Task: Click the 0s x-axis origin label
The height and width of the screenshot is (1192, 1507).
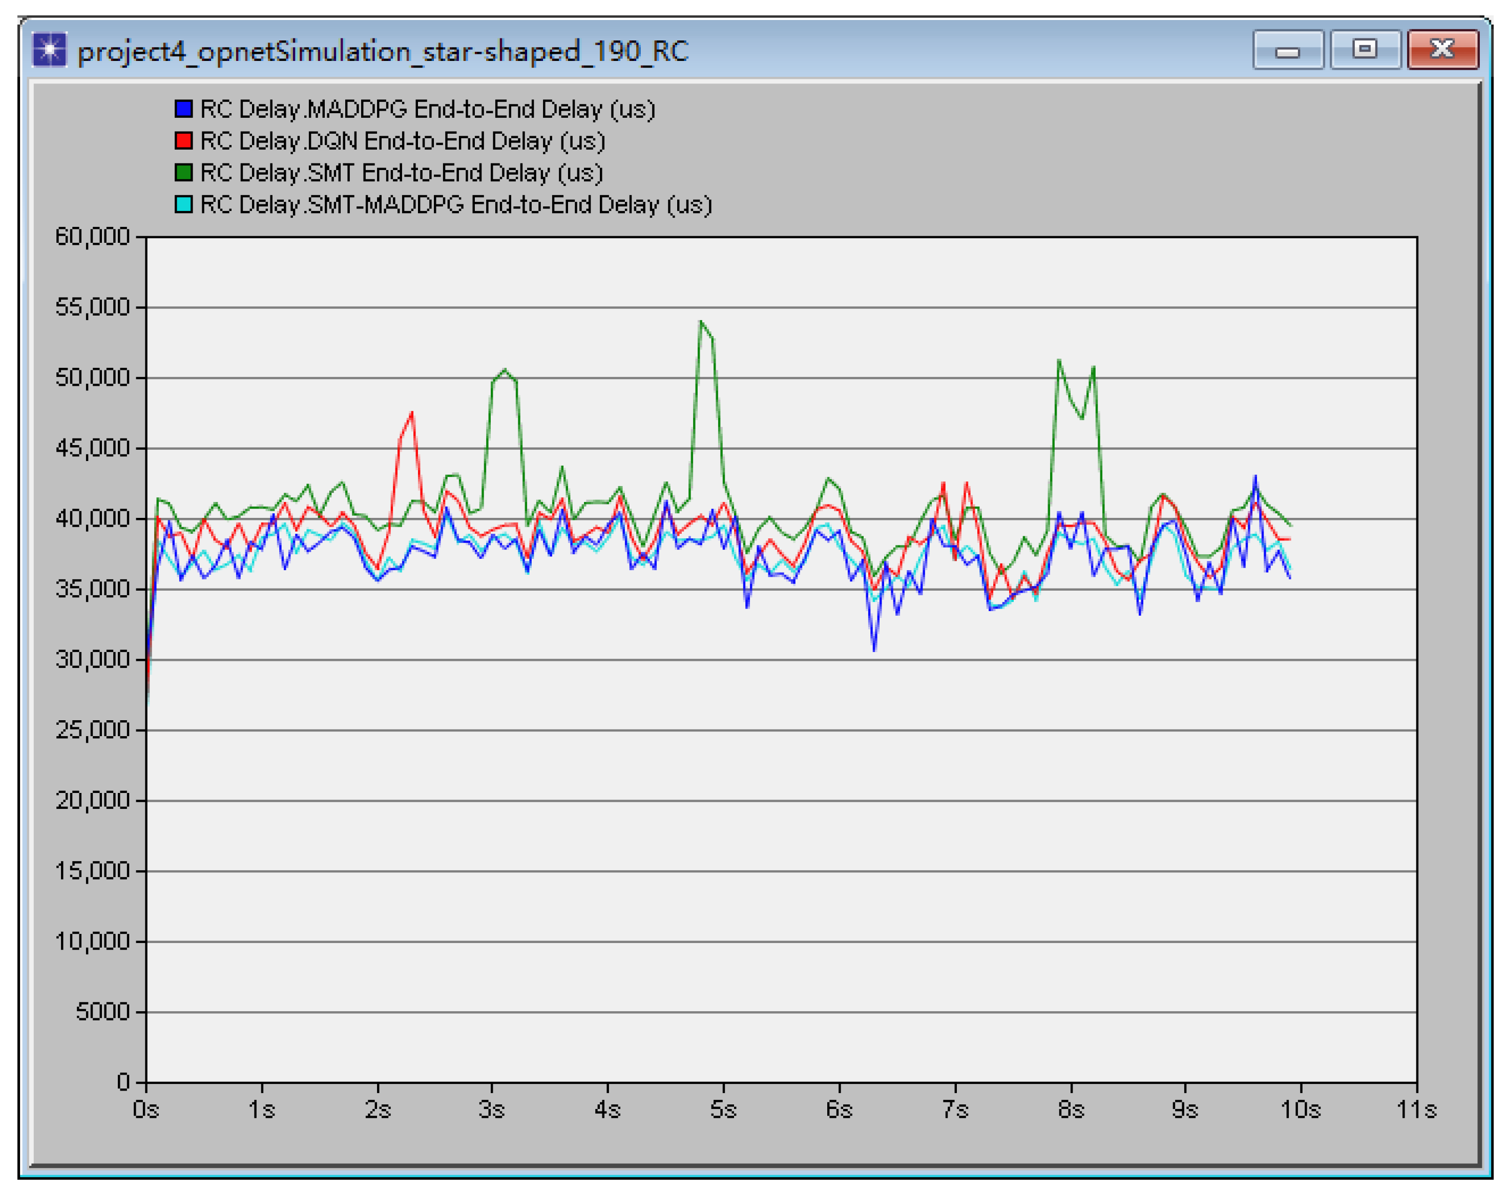Action: click(146, 1109)
